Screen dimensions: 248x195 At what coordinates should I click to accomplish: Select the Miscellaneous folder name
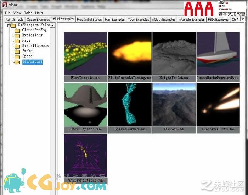(35, 46)
